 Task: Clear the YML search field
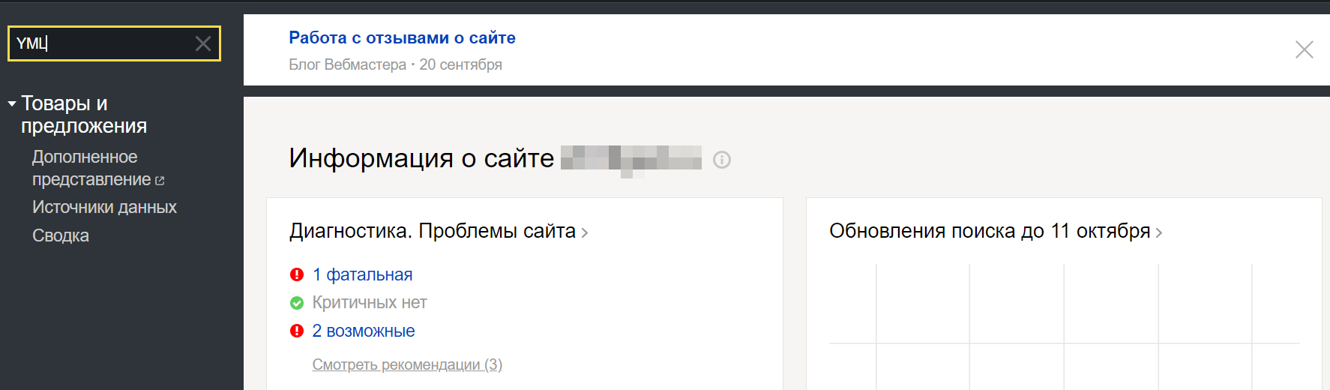tap(203, 43)
